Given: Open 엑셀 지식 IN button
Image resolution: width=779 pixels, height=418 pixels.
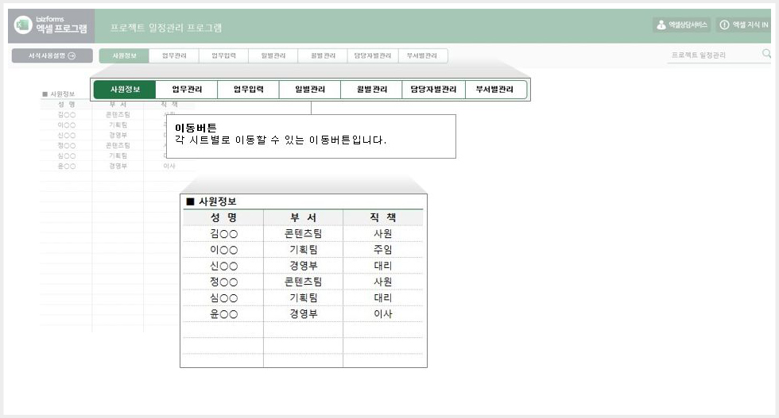Looking at the screenshot, I should click(x=744, y=25).
